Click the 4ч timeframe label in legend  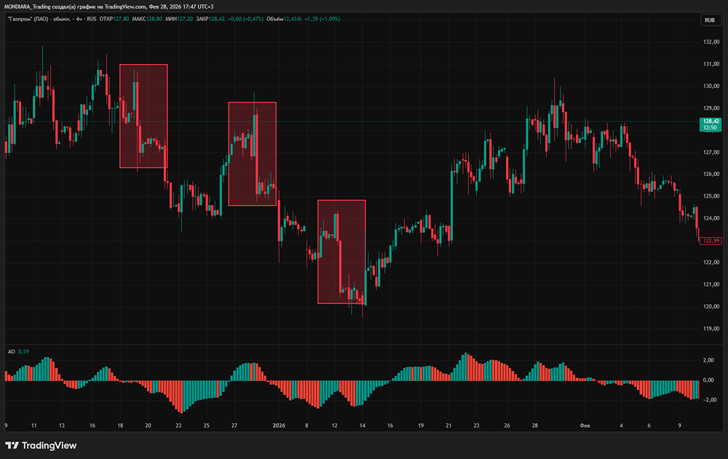pyautogui.click(x=79, y=19)
